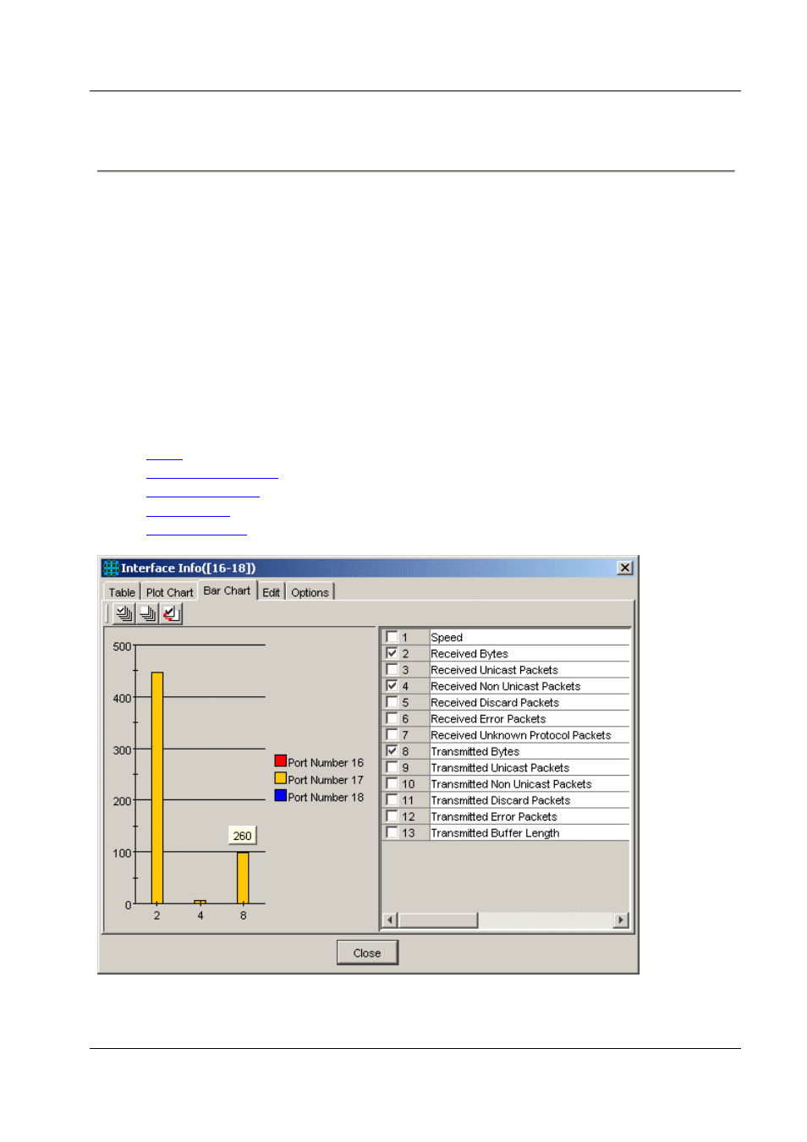Image resolution: width=807 pixels, height=1142 pixels.
Task: Click the bar for item 8
Action: [x=243, y=878]
